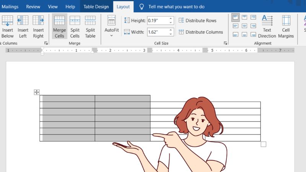Toggle Align Top Left cell alignment
Viewport: 306px width, 172px height.
236,17
